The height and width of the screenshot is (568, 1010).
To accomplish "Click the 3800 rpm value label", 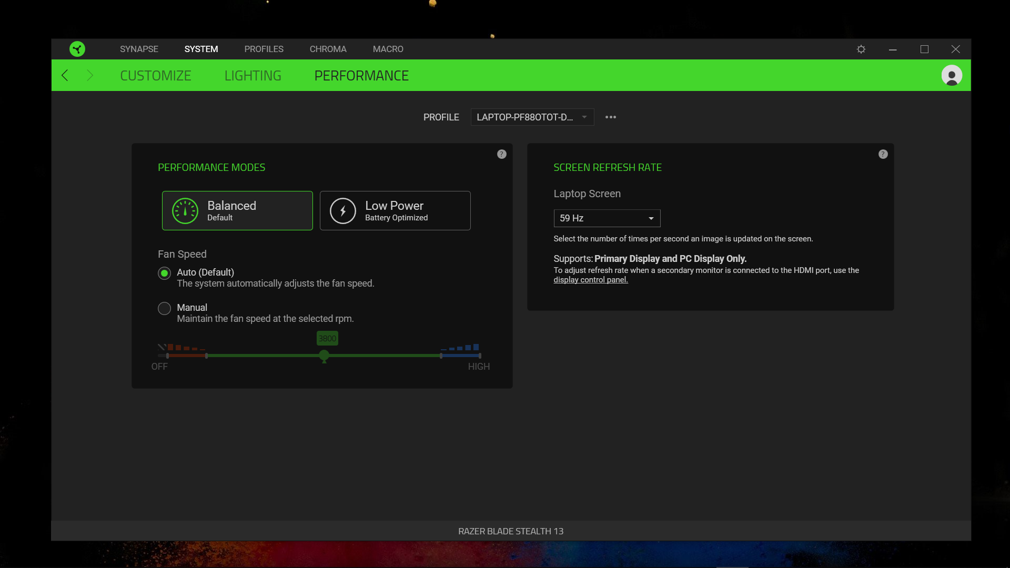I will (327, 338).
